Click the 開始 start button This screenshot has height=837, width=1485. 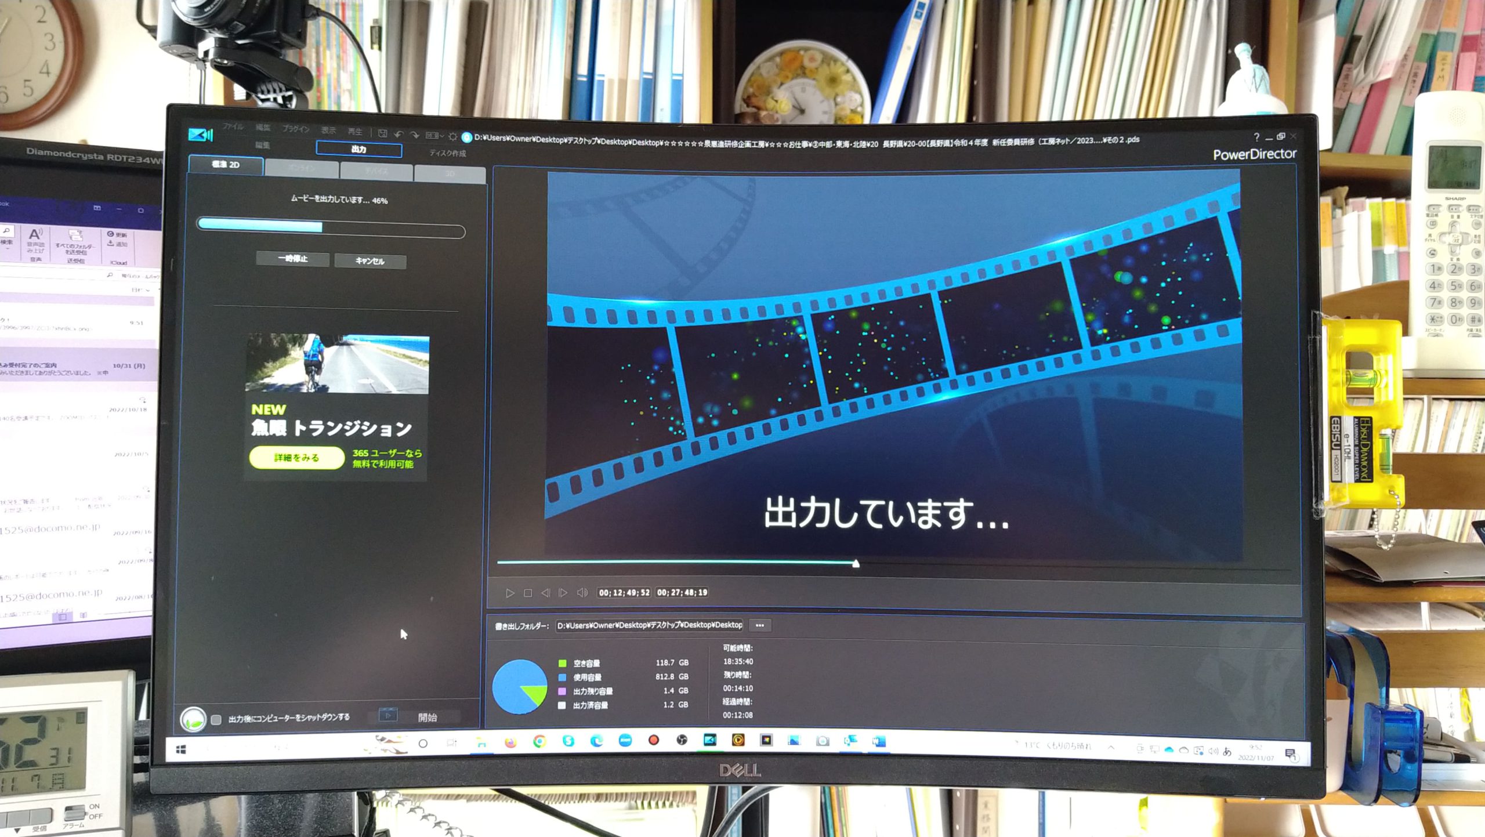427,718
